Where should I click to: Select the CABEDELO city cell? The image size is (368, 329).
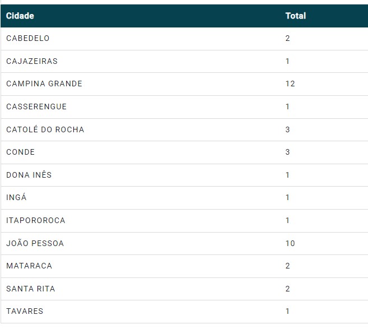tap(28, 38)
